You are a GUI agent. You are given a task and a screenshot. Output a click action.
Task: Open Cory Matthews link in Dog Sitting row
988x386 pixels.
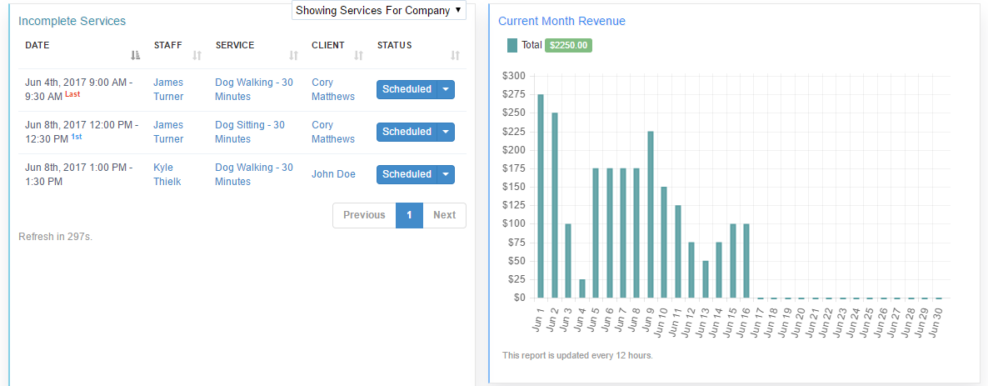333,132
